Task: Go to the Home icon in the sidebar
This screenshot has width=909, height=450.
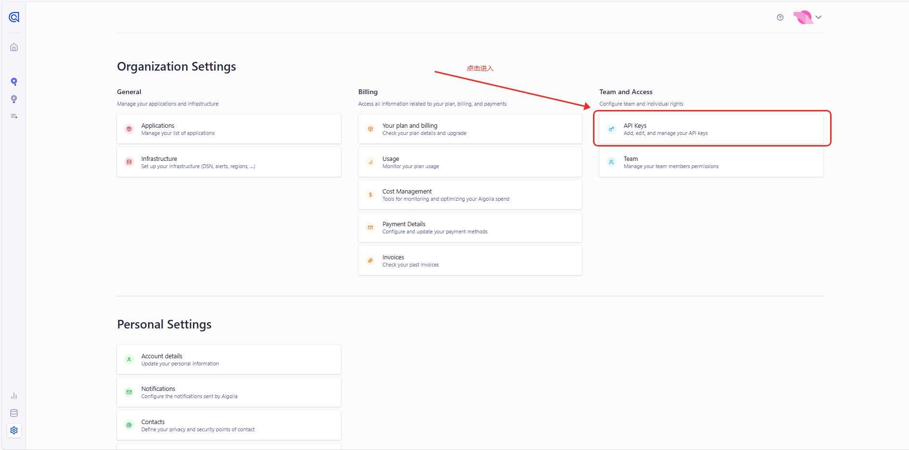Action: tap(14, 47)
